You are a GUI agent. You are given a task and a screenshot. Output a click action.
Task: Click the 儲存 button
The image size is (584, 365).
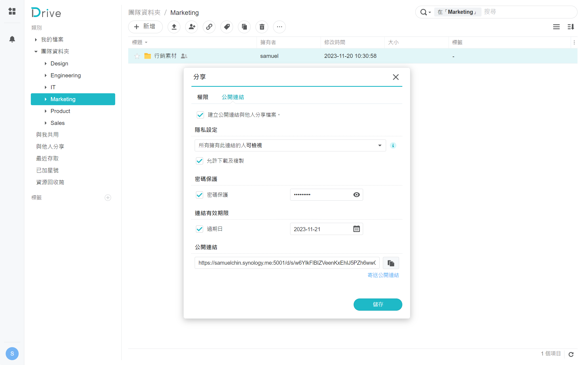(x=378, y=304)
